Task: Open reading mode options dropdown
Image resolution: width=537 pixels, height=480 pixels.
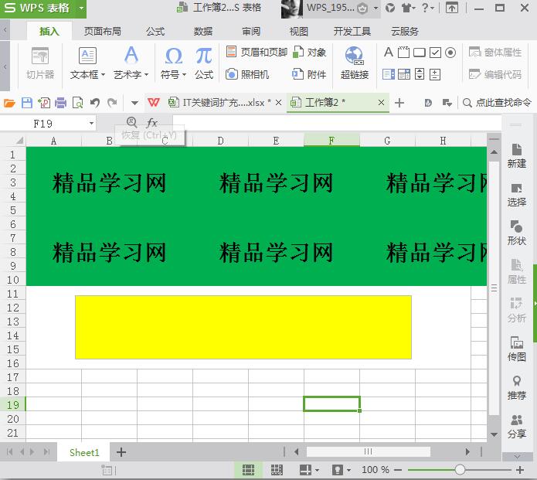Action: (x=317, y=470)
